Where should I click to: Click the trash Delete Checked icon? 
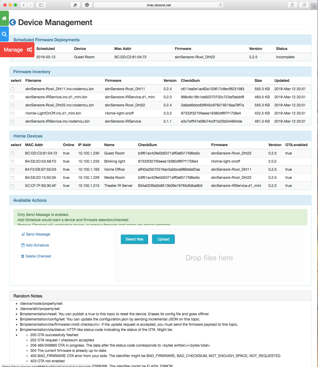pos(22,256)
